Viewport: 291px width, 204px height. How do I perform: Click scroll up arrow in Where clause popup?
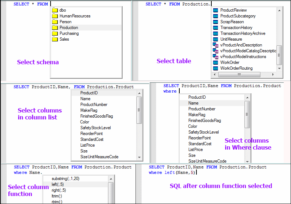click(247, 98)
